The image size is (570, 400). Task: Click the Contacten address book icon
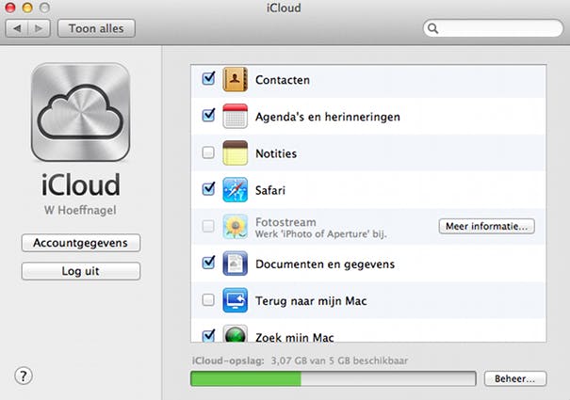[235, 79]
